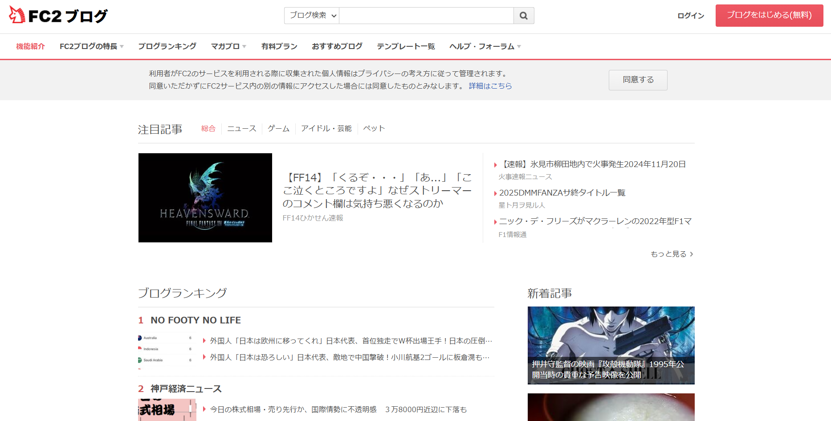Image resolution: width=831 pixels, height=421 pixels.
Task: Expand the ヘルプ・フォーラム menu
Action: coord(485,46)
